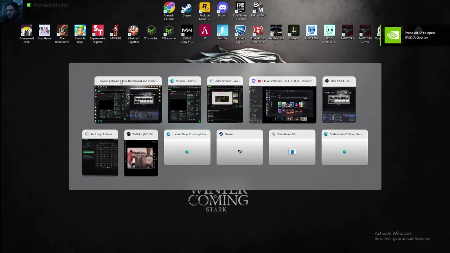Screen dimensions: 450x253
Task: Select the PICO PARK Classic shortcut
Action: pos(329,34)
